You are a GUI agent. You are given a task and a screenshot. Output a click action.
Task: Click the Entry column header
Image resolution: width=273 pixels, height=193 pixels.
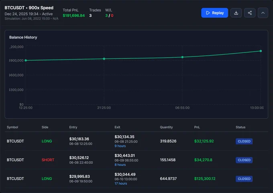pyautogui.click(x=73, y=127)
